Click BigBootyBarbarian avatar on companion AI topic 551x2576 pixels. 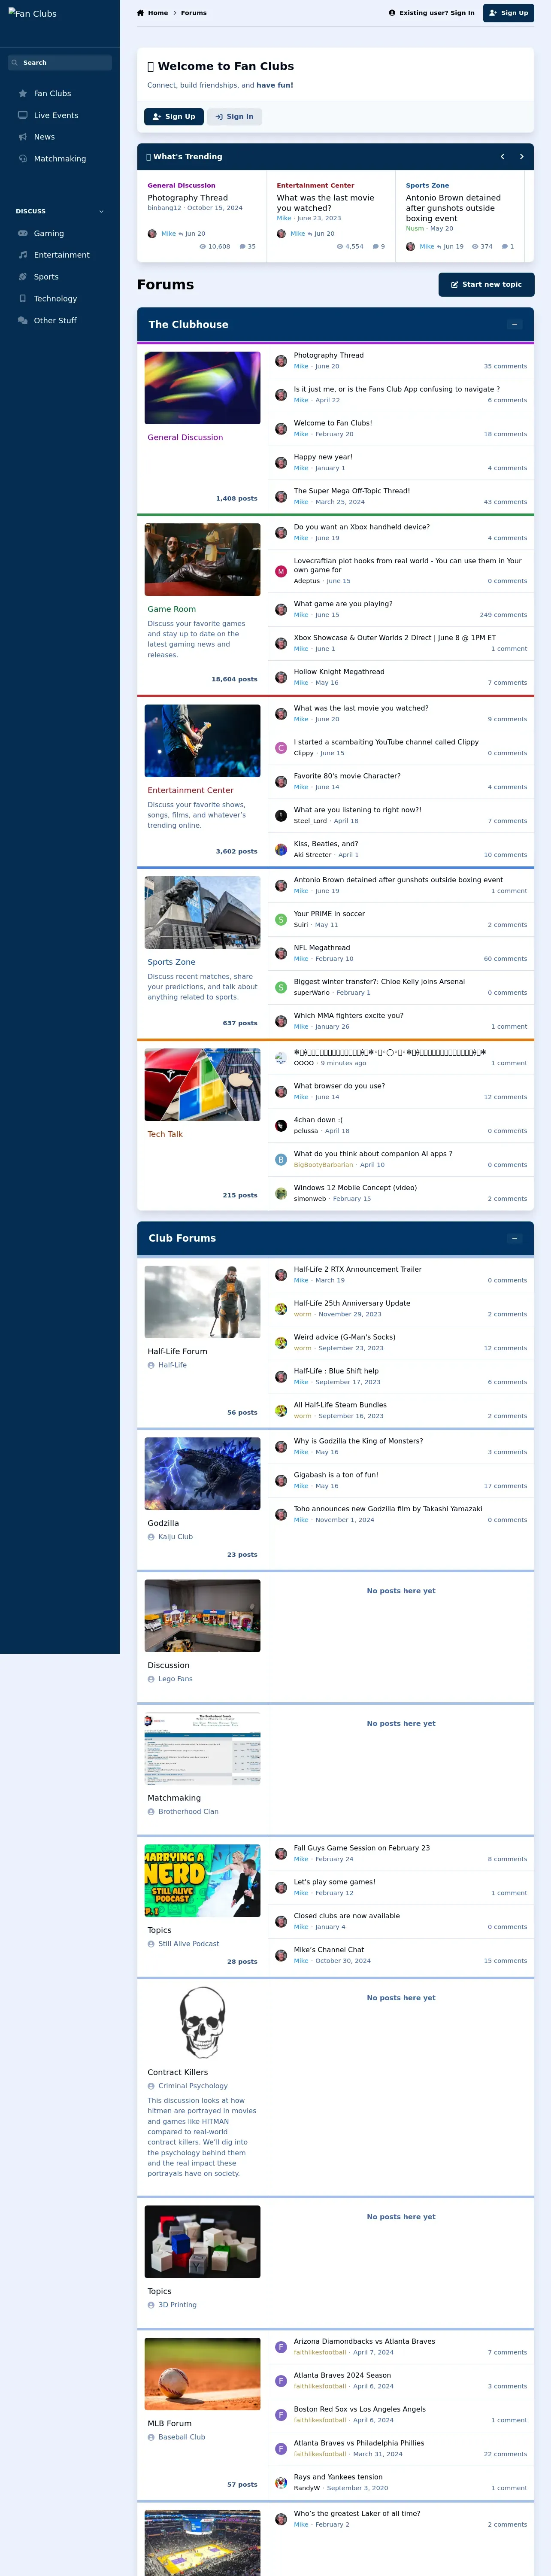[281, 1159]
